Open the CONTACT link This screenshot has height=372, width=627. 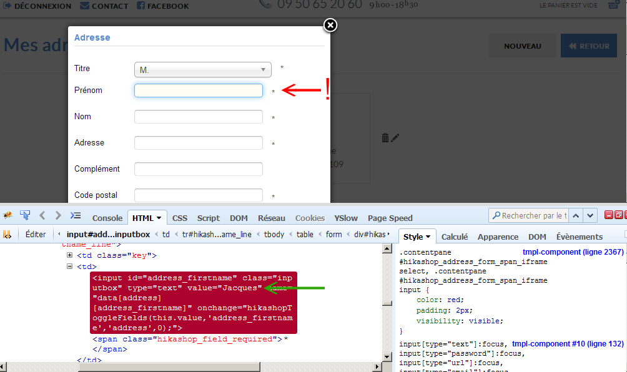104,6
